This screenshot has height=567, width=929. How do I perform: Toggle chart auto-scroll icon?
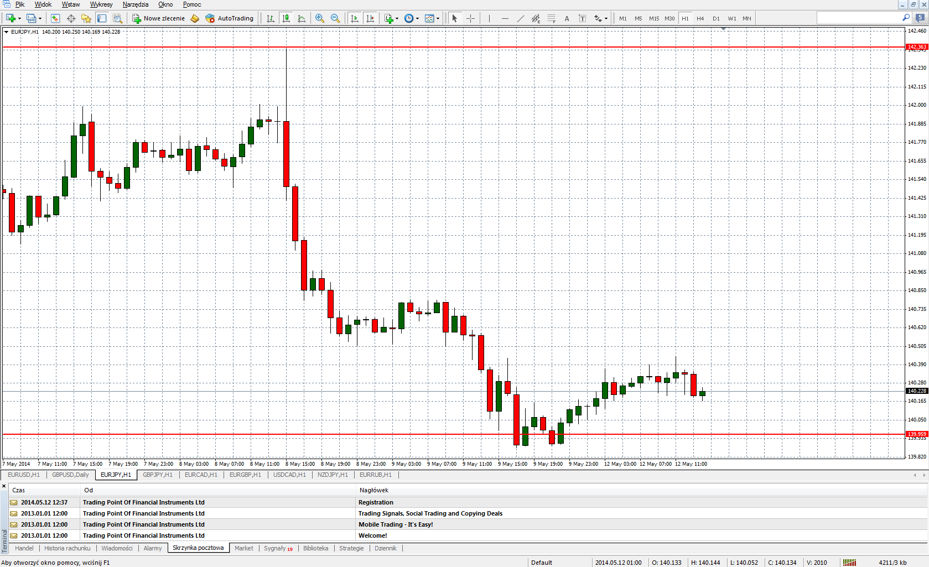(x=355, y=18)
